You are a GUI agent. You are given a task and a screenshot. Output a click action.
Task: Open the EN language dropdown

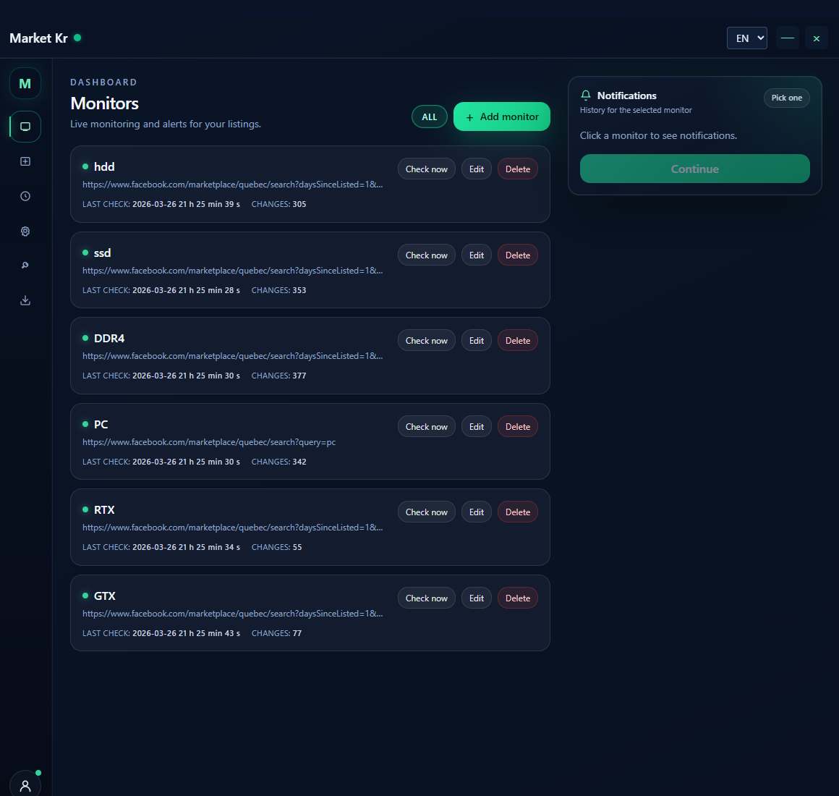click(746, 38)
